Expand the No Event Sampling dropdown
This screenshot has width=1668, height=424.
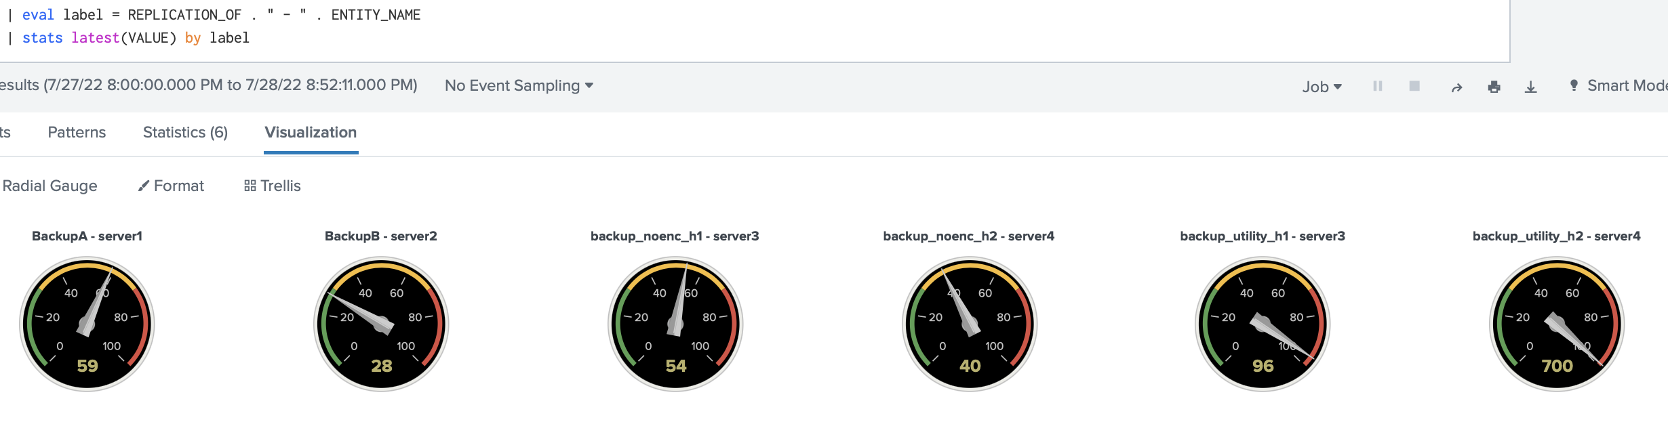coord(519,85)
